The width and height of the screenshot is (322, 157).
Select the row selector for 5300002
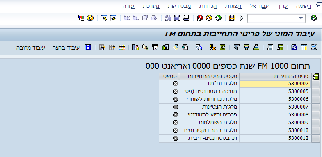coord(315,84)
